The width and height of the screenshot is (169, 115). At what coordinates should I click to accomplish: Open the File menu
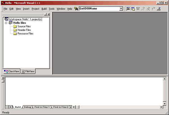click(x=6, y=9)
